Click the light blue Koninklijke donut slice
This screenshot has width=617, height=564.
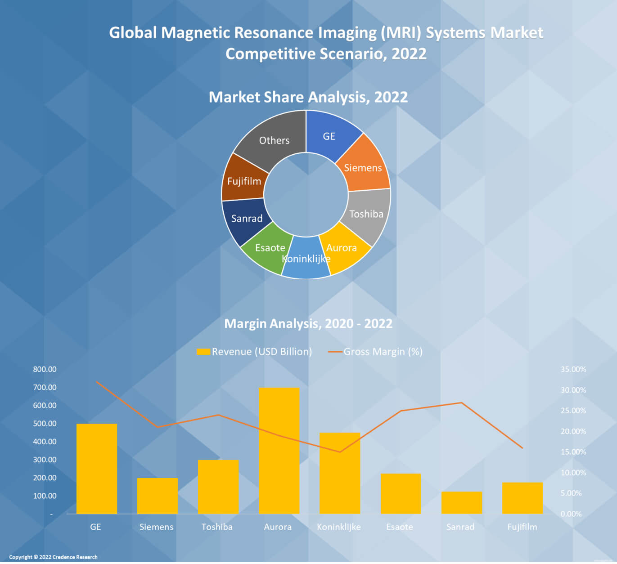(306, 263)
